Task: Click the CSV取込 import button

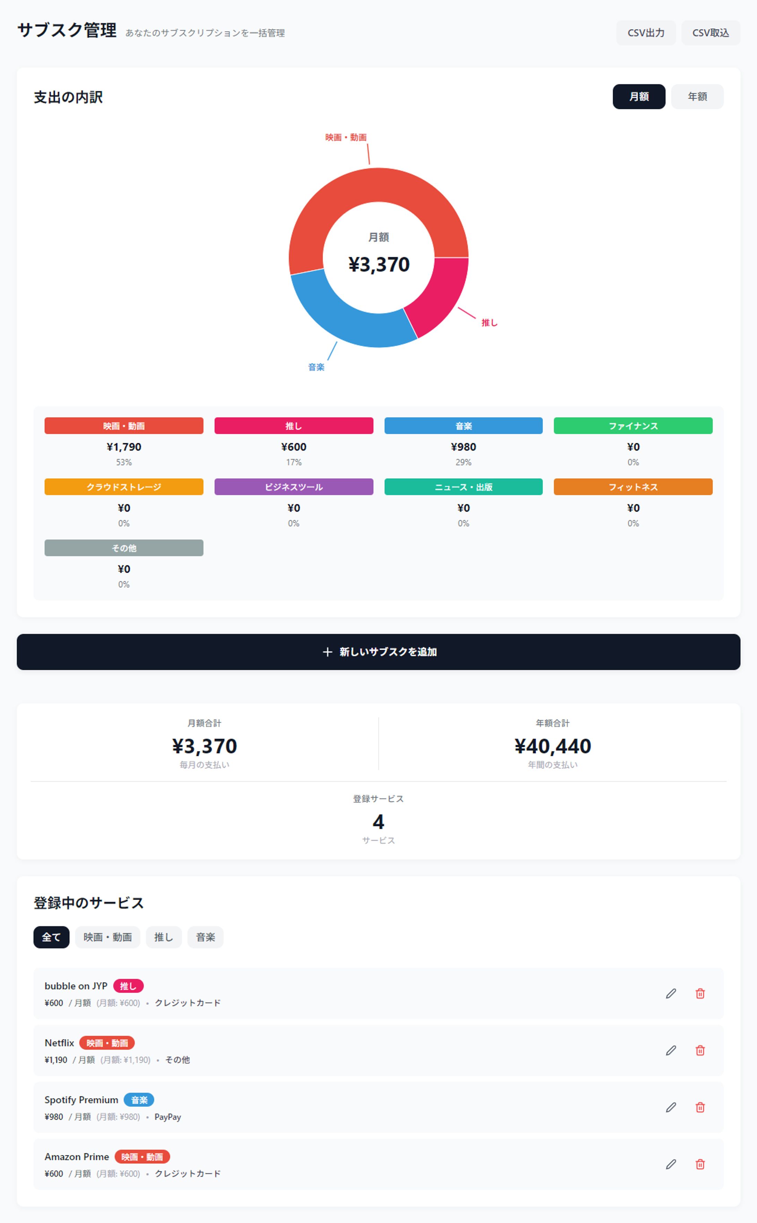Action: (710, 33)
